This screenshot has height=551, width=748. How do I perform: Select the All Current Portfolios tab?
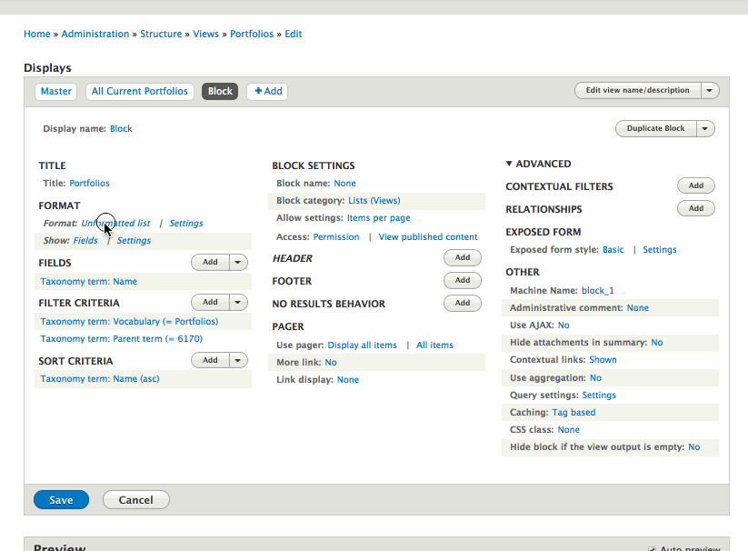tap(140, 91)
